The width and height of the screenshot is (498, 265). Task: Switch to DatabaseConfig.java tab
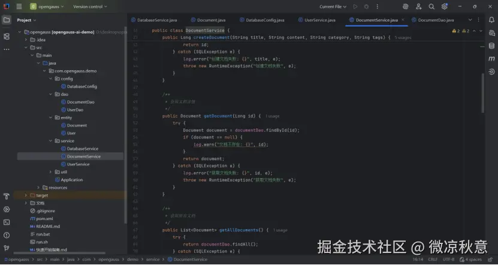pyautogui.click(x=262, y=20)
